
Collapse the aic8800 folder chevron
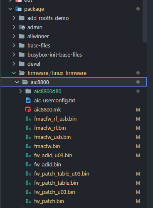pos(17,82)
